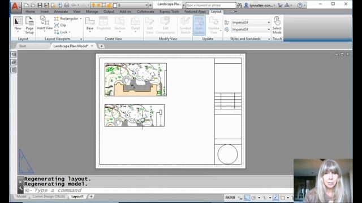362x203 pixels.
Task: Switch to the Start file tab
Action: 23,46
